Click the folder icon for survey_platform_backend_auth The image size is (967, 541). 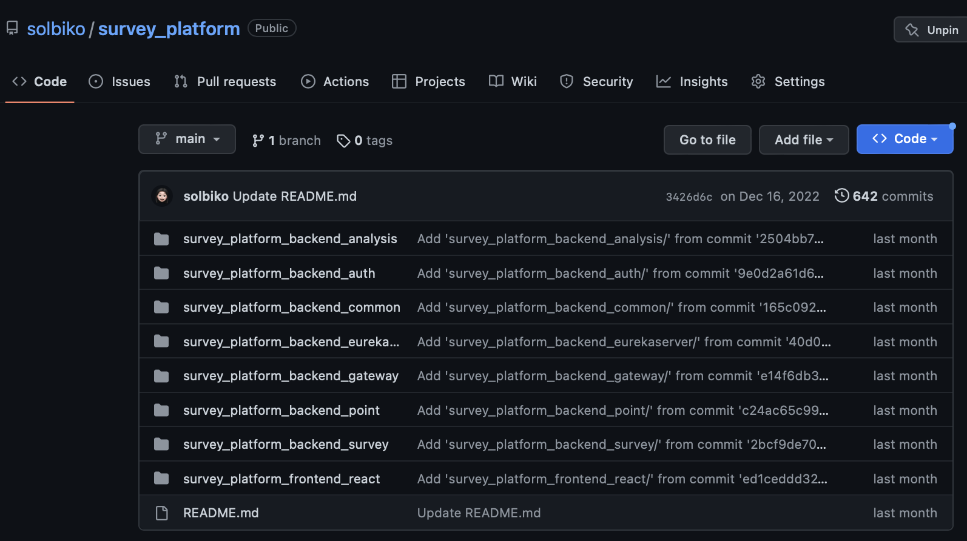[x=161, y=274]
